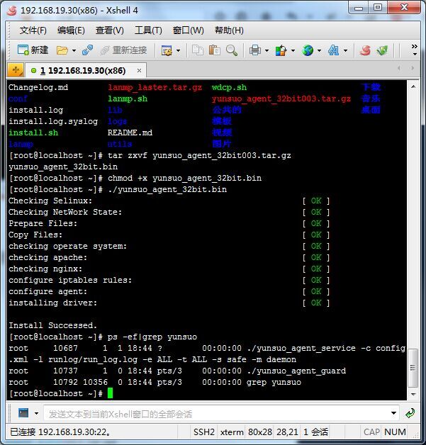The width and height of the screenshot is (426, 445).
Task: Open the compose bar history dropdown arrow
Action: pos(394,413)
